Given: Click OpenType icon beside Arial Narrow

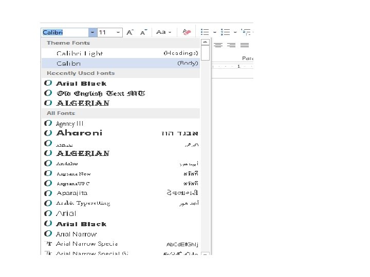Looking at the screenshot, I should (48, 233).
